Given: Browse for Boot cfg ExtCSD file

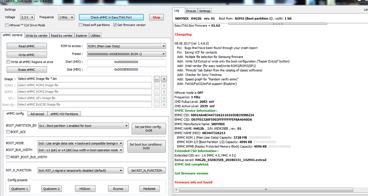Looking at the screenshot, I should click(157, 105).
